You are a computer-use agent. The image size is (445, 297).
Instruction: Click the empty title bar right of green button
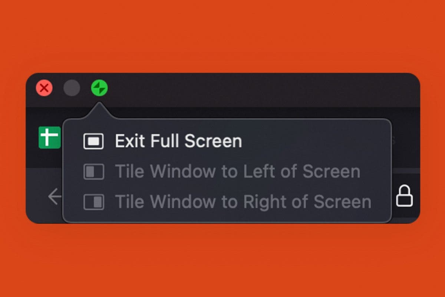(x=260, y=89)
